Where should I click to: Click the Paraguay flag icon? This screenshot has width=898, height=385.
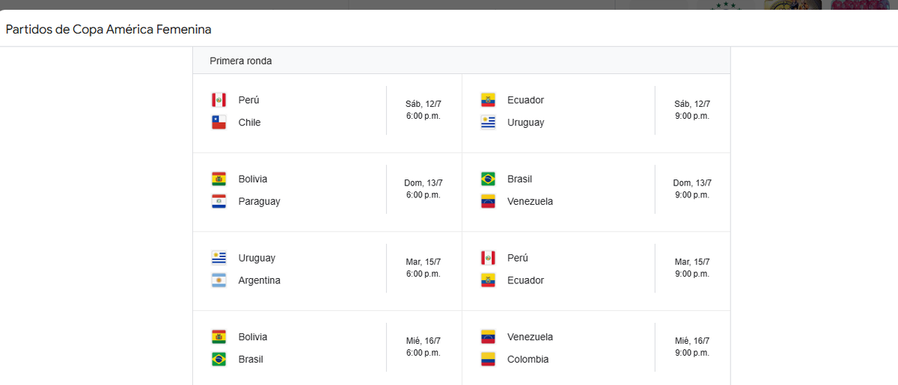pyautogui.click(x=219, y=202)
